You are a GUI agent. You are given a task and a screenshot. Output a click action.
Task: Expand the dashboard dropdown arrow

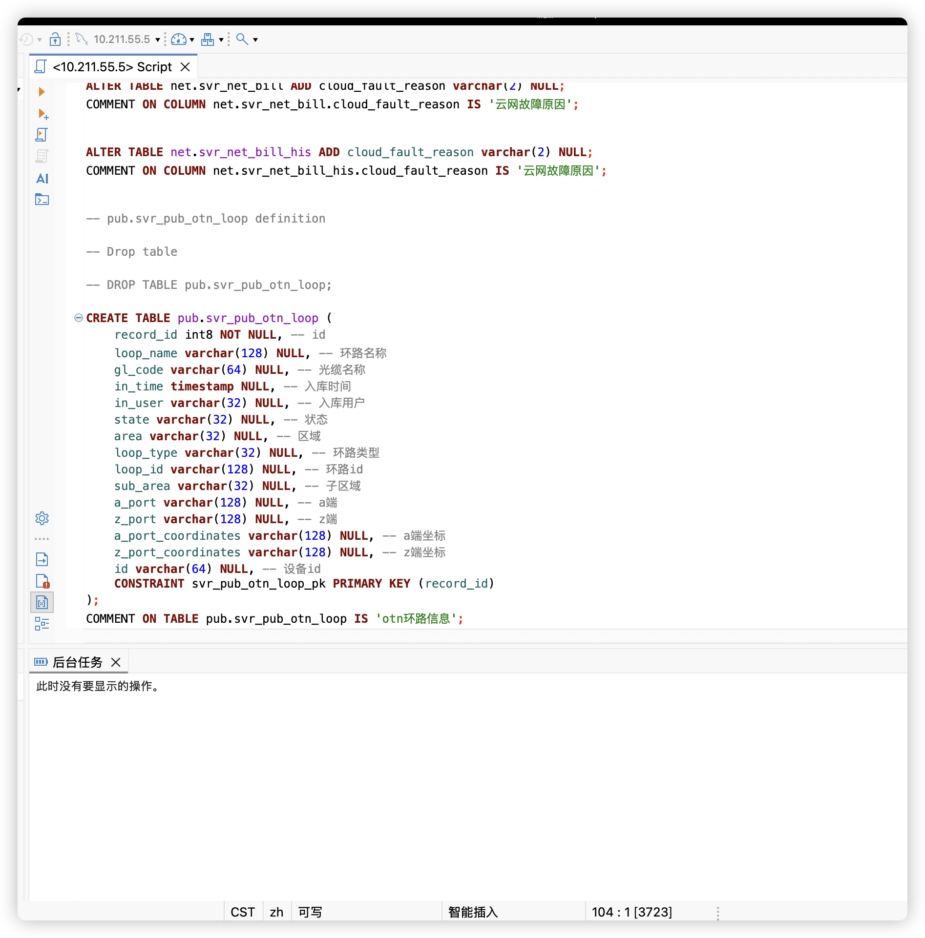(192, 40)
